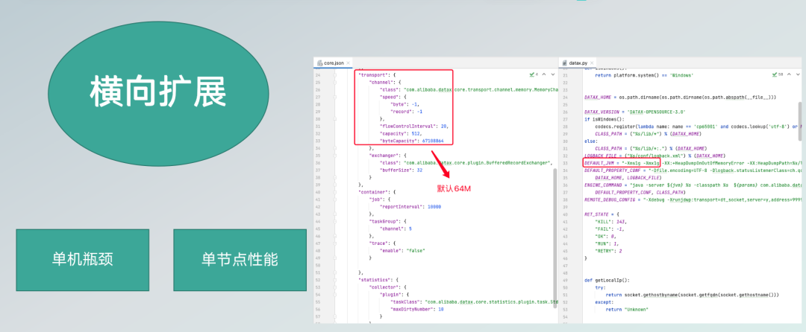Screen dimensions: 806x332
Task: Click the "maxDirtyNumber": 10 line
Action: pos(416,310)
